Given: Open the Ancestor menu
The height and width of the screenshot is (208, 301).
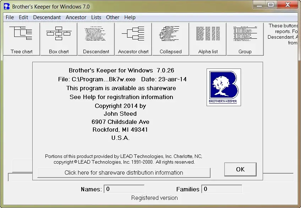Looking at the screenshot, I should tap(76, 17).
